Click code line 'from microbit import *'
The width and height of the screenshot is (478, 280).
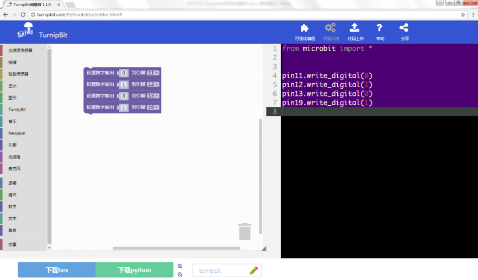(327, 49)
